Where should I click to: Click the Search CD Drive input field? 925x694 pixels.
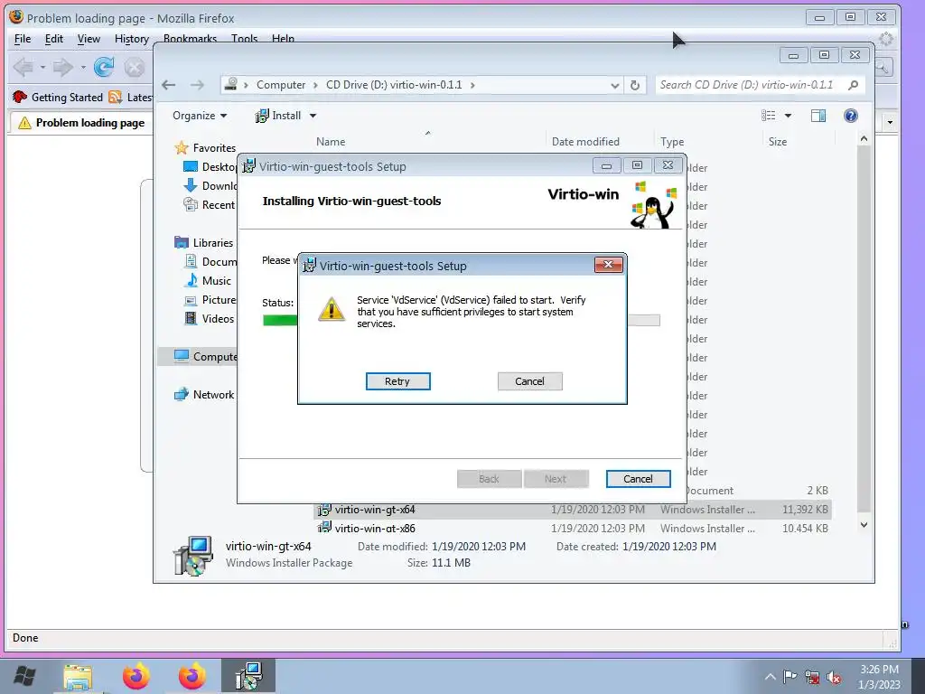tap(751, 85)
